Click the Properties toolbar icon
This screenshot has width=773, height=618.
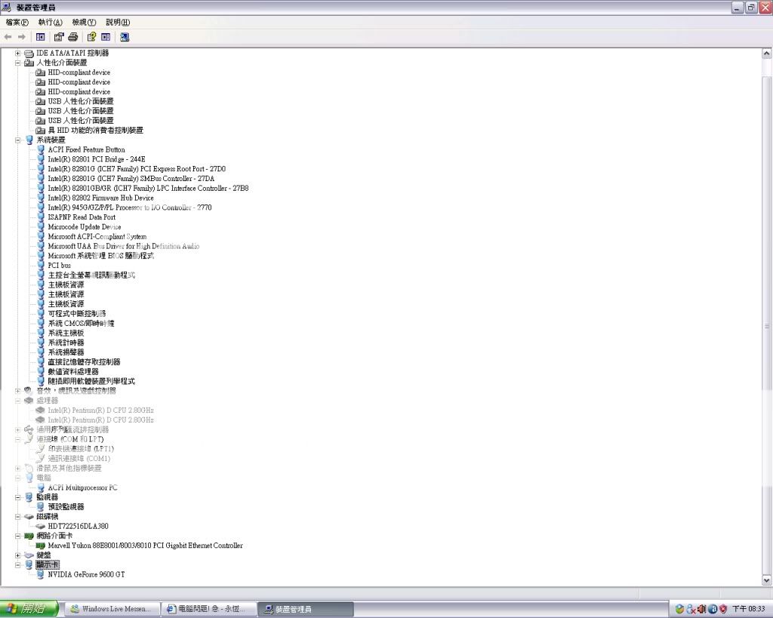pos(59,36)
